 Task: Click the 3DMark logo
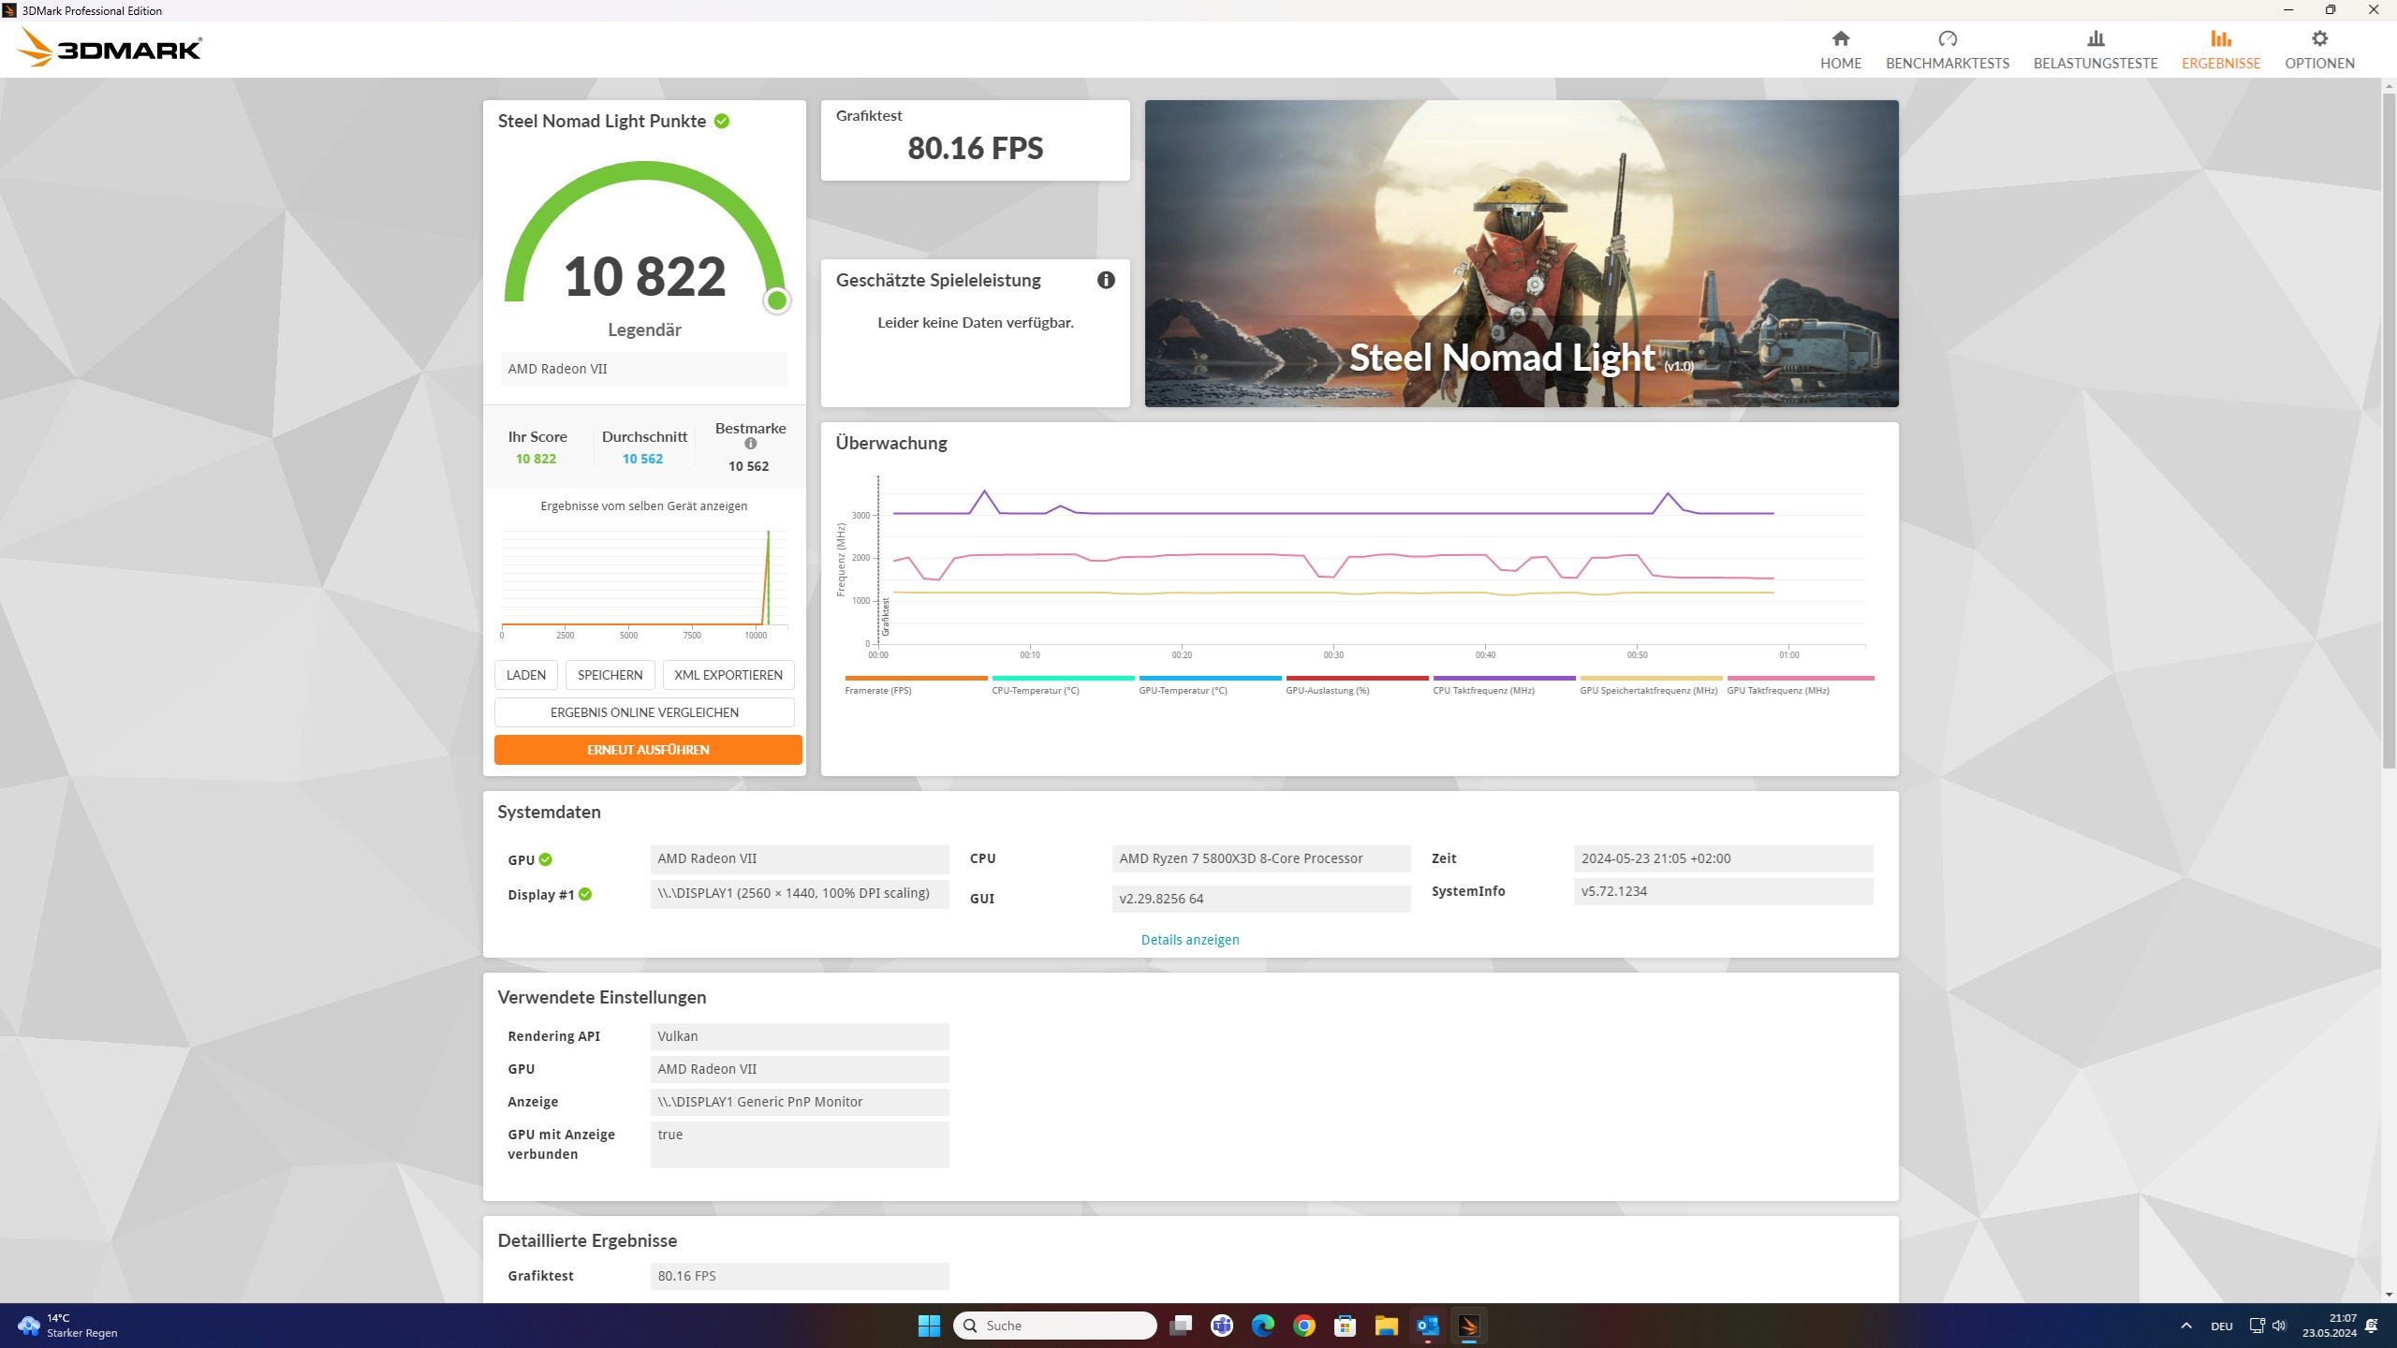point(110,48)
